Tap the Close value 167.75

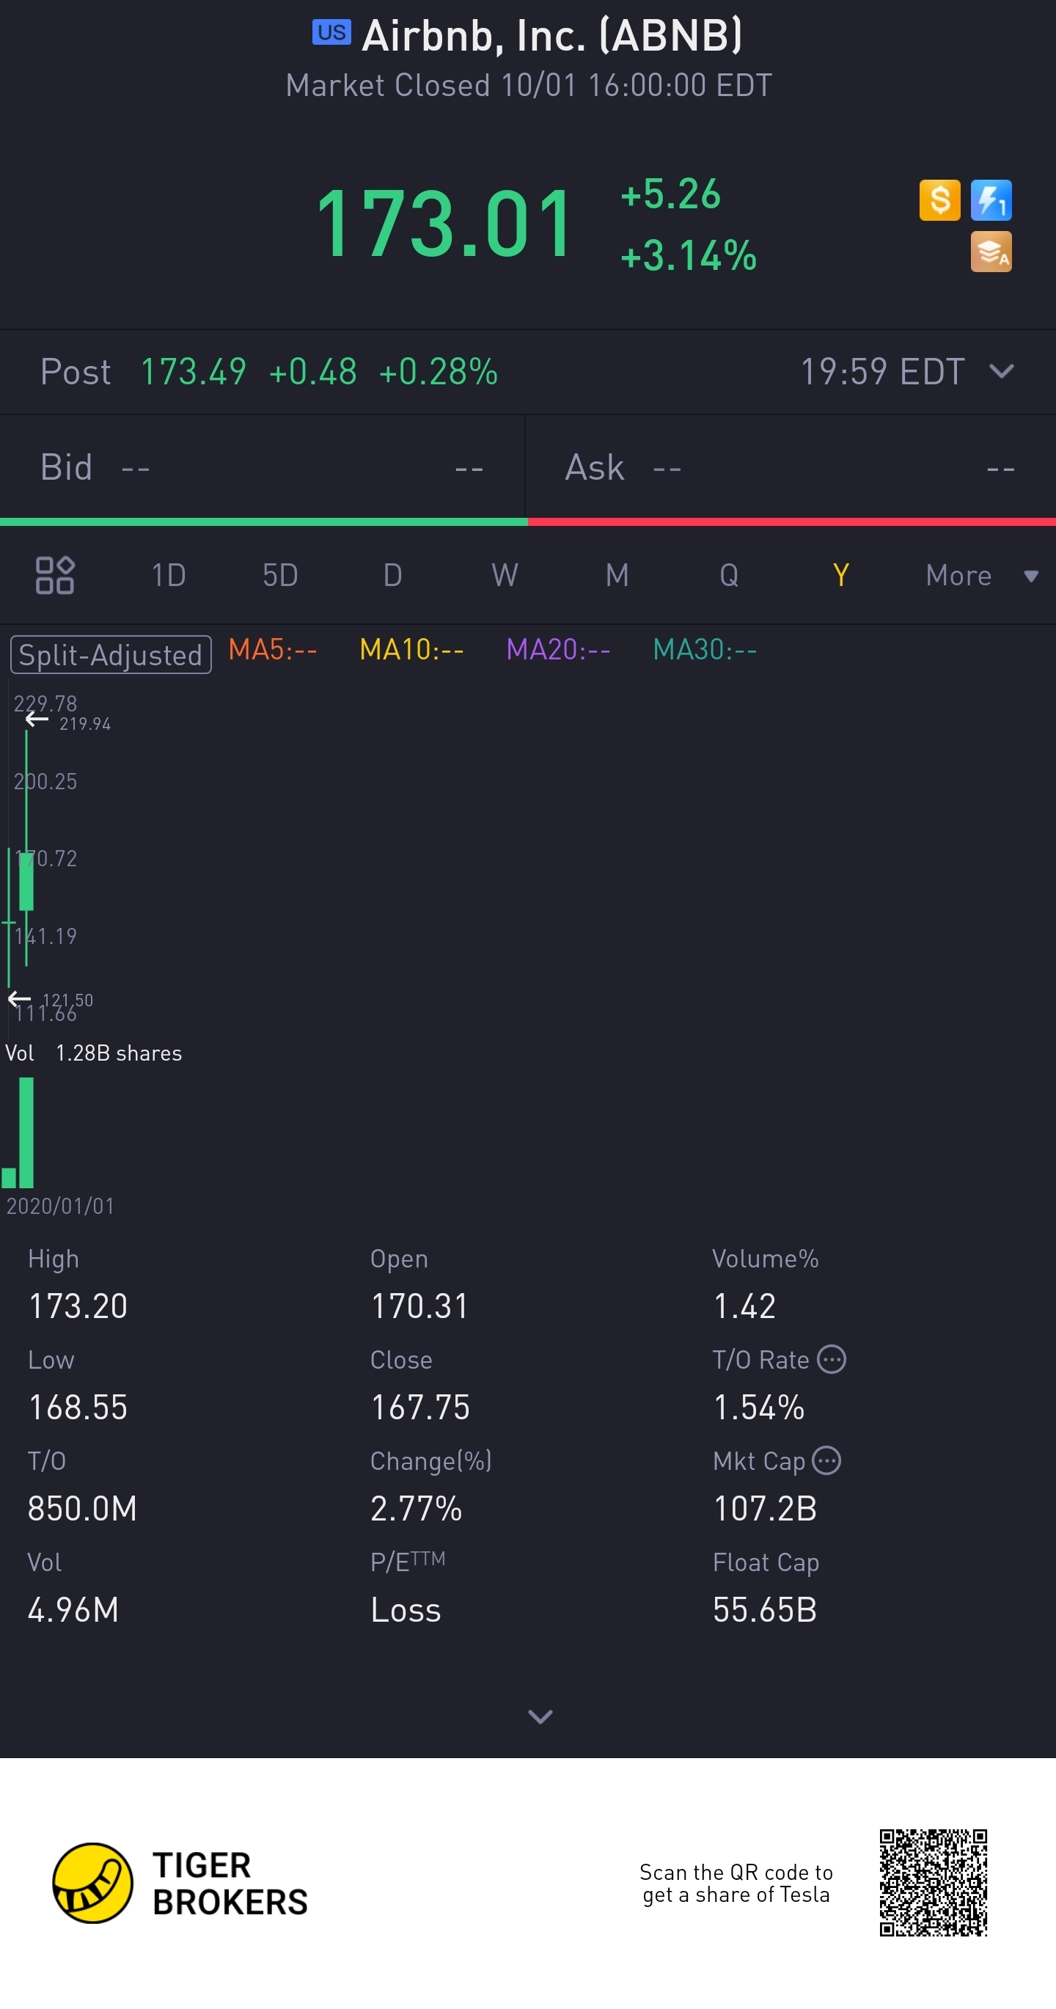(x=420, y=1408)
